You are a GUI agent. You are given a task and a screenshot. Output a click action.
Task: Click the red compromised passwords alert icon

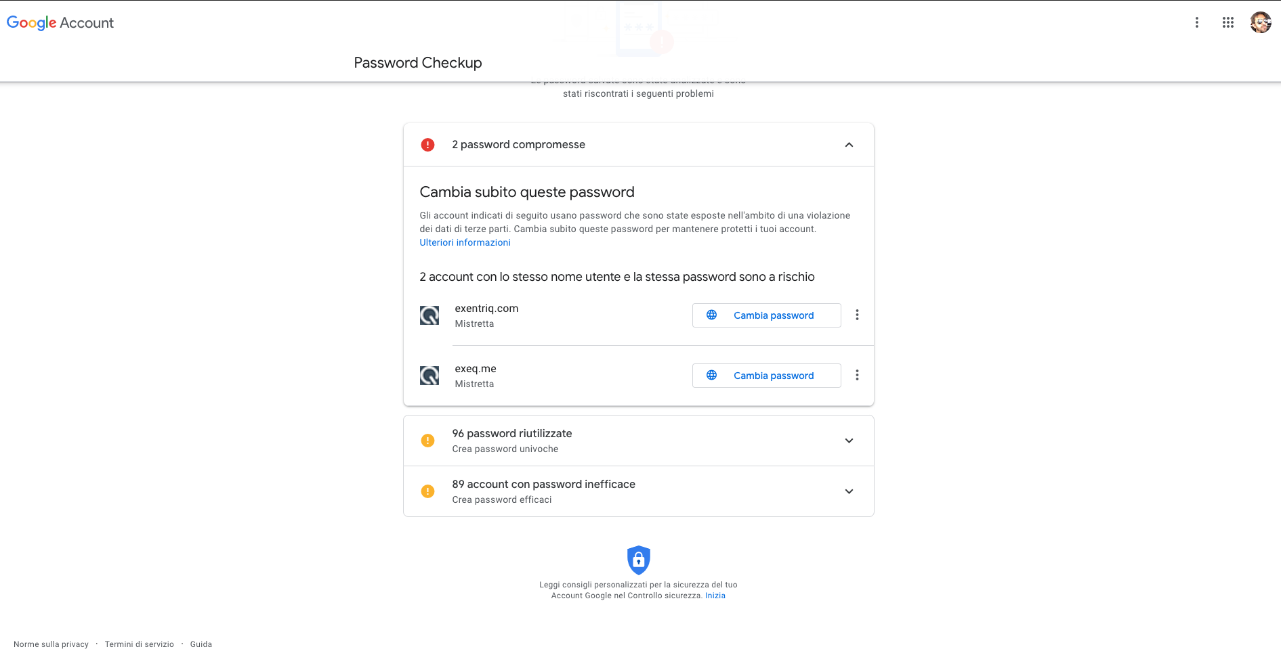[x=427, y=145]
